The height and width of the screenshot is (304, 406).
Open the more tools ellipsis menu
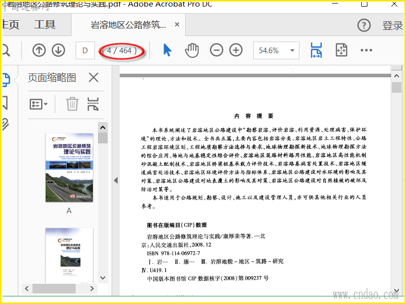pyautogui.click(x=366, y=50)
